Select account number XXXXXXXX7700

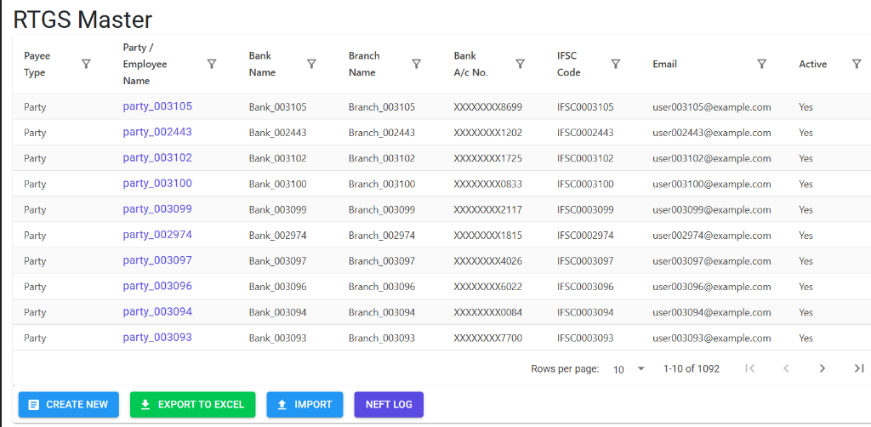click(487, 339)
